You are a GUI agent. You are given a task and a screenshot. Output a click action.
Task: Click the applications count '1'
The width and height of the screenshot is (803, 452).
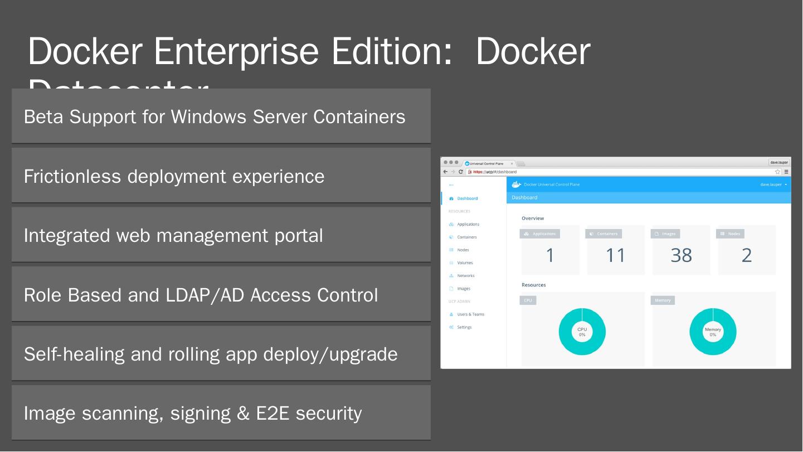(551, 255)
